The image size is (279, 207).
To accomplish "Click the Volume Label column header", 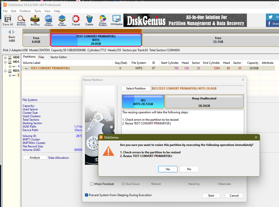I will (67, 63).
